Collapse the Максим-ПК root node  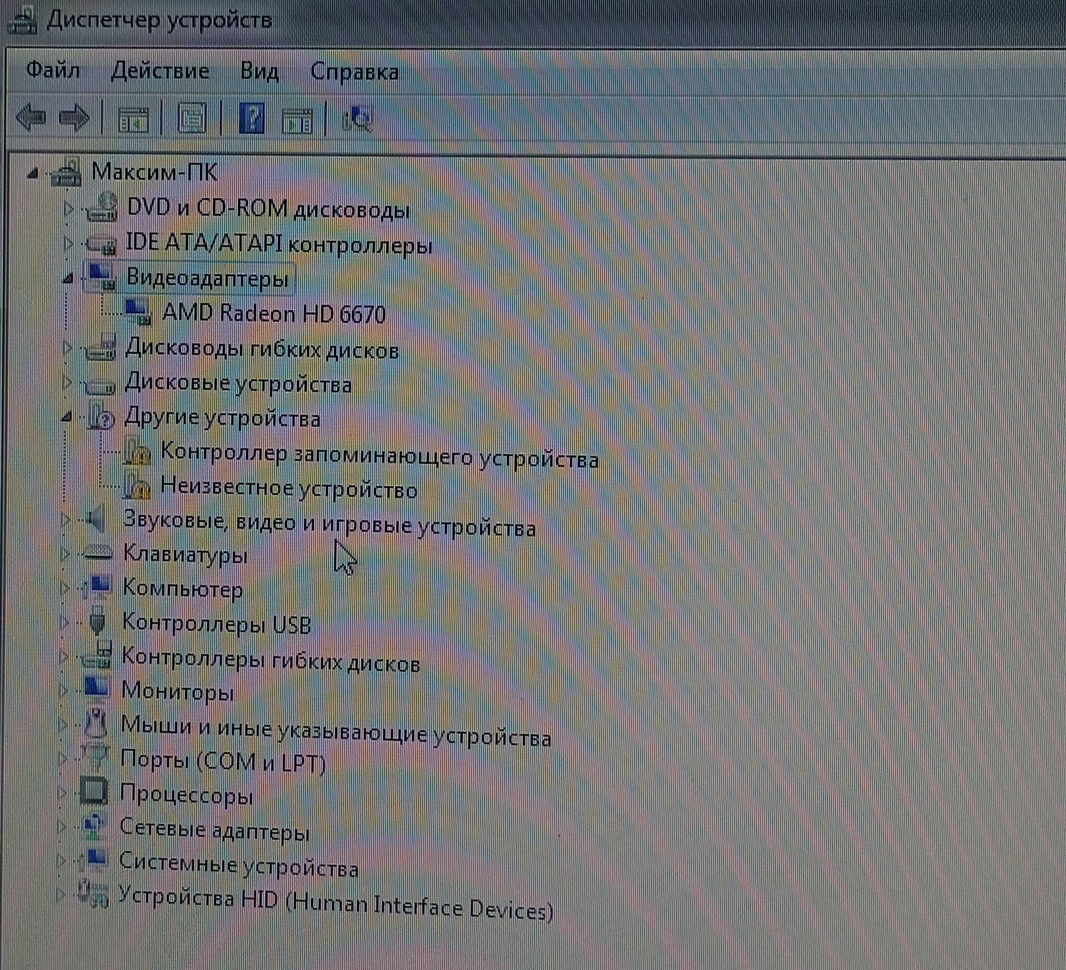coord(33,174)
